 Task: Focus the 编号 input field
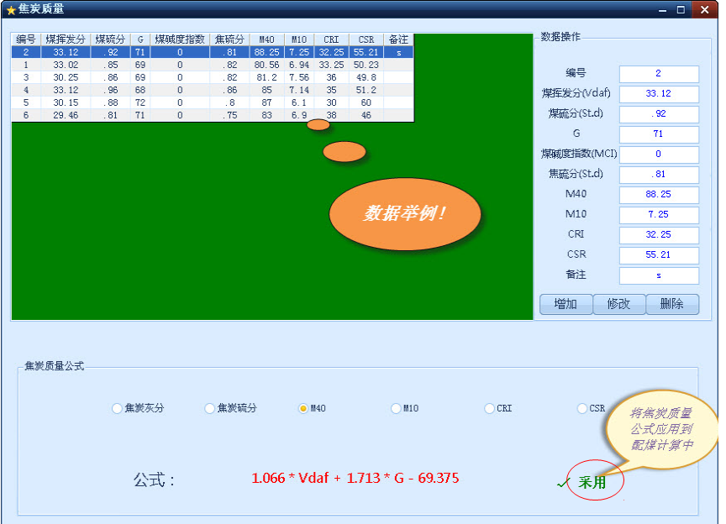coord(659,74)
